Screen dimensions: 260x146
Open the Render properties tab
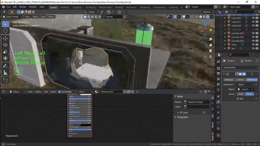[x=218, y=68]
